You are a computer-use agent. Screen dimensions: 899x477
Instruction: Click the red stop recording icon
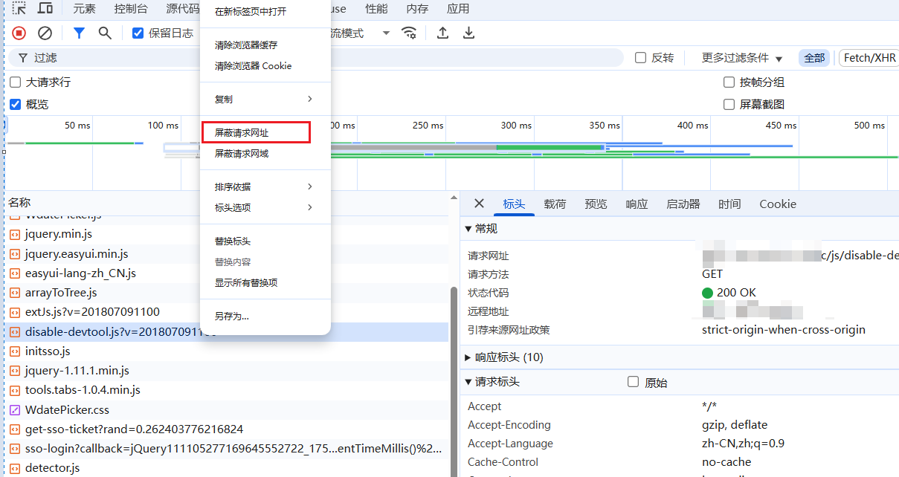pos(19,33)
